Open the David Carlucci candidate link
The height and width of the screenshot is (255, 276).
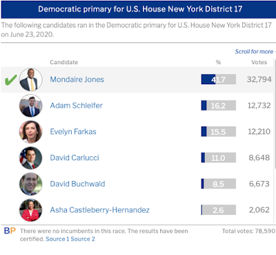click(75, 158)
